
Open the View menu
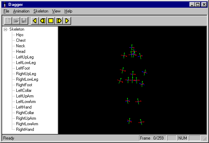(56, 11)
